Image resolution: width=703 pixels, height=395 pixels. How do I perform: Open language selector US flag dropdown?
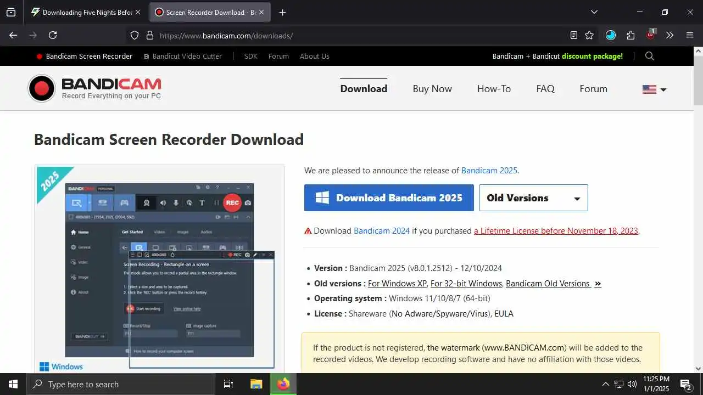click(x=654, y=89)
